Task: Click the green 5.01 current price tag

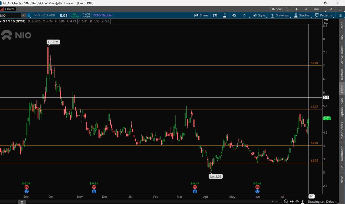Action: tap(326, 118)
